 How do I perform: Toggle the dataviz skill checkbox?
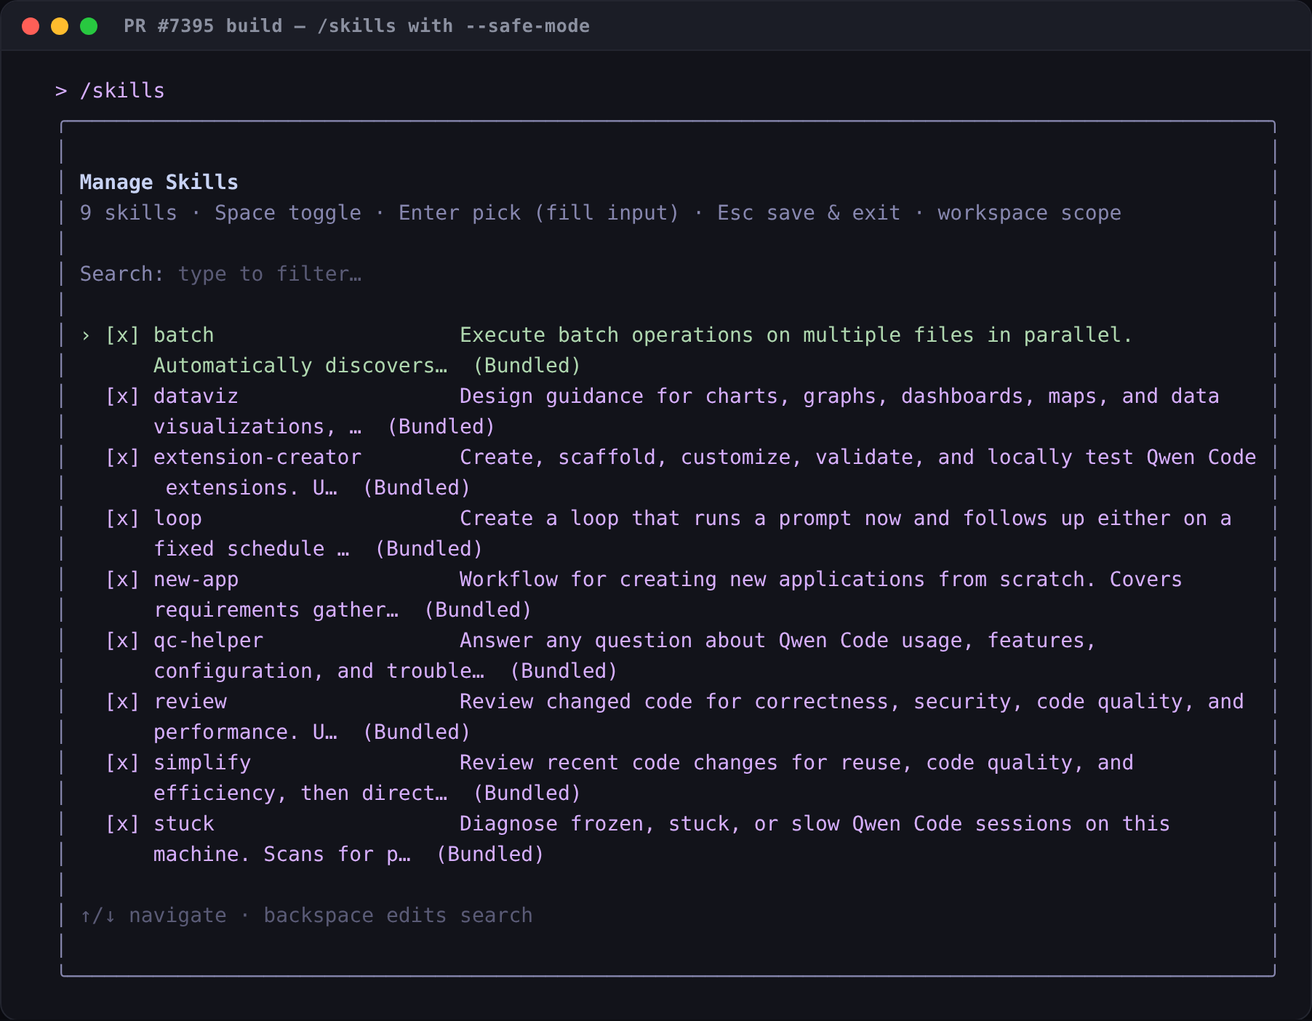pyautogui.click(x=122, y=396)
